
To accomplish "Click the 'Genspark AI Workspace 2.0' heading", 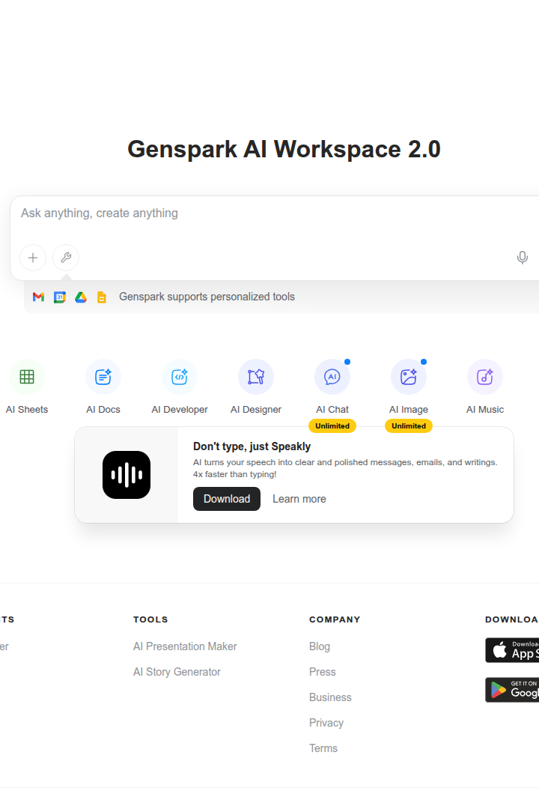I will pos(284,149).
